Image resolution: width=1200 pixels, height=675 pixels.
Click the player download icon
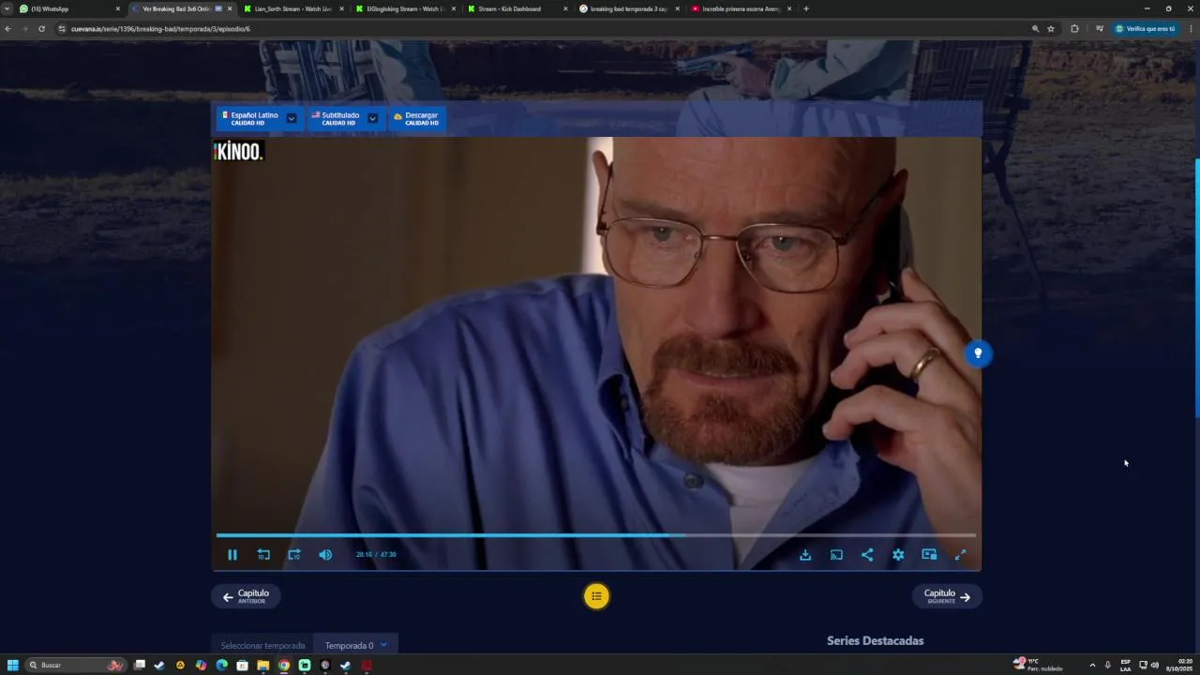coord(805,555)
